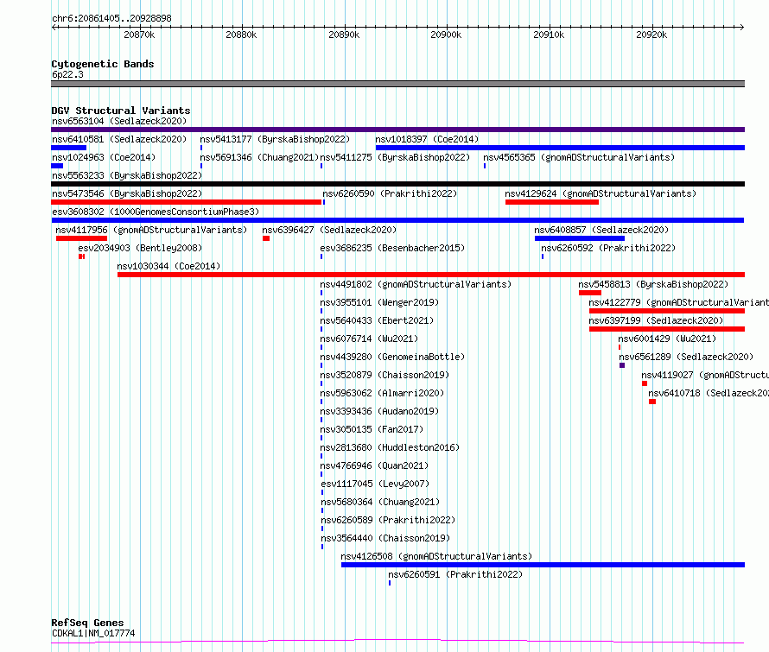This screenshot has height=652, width=769.
Task: Select the black nsv5563233 variant bar
Action: tap(397, 184)
